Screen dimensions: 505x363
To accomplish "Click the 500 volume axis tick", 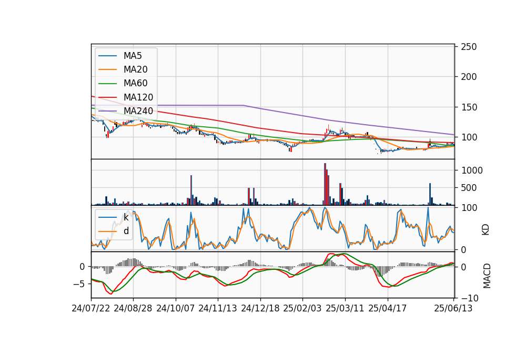I will point(469,188).
